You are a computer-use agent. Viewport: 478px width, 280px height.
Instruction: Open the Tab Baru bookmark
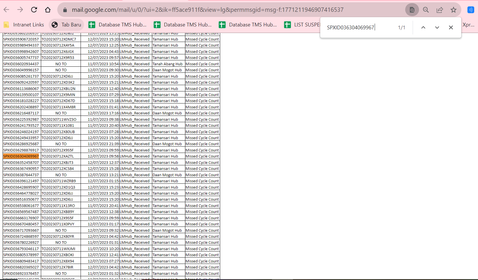(66, 25)
